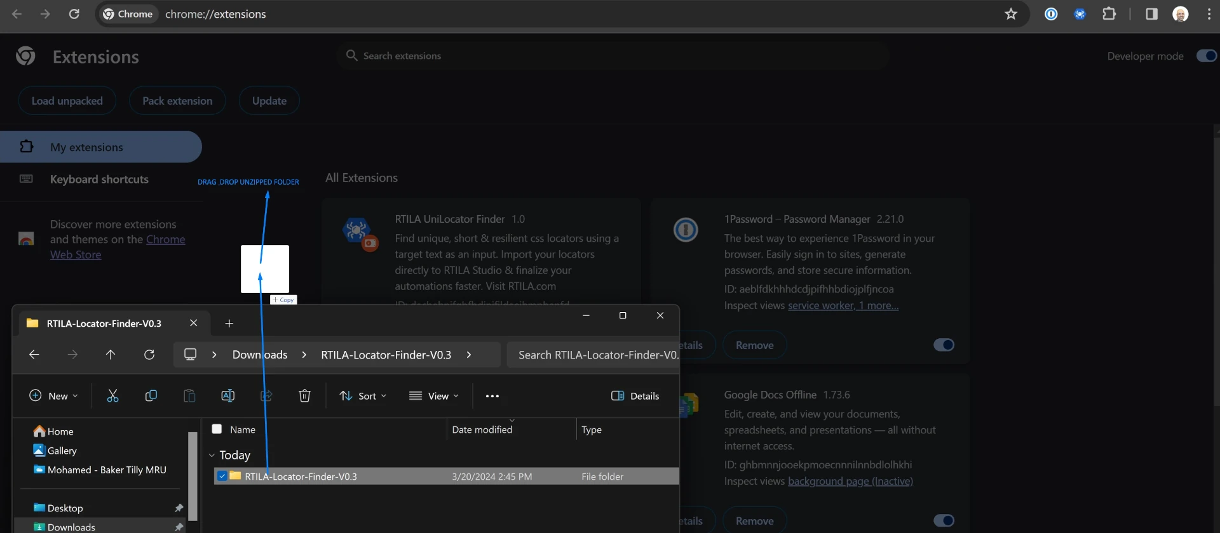The image size is (1220, 533).
Task: Delete selected item with trash icon
Action: click(x=304, y=396)
